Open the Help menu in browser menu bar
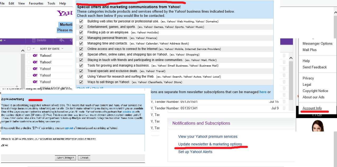 click(63, 3)
